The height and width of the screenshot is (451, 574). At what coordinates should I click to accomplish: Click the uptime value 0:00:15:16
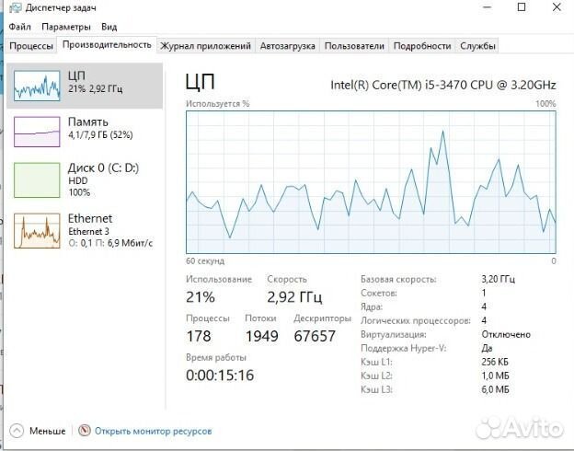[220, 376]
